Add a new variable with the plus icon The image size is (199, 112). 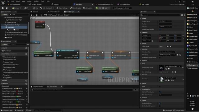[x=26, y=84]
